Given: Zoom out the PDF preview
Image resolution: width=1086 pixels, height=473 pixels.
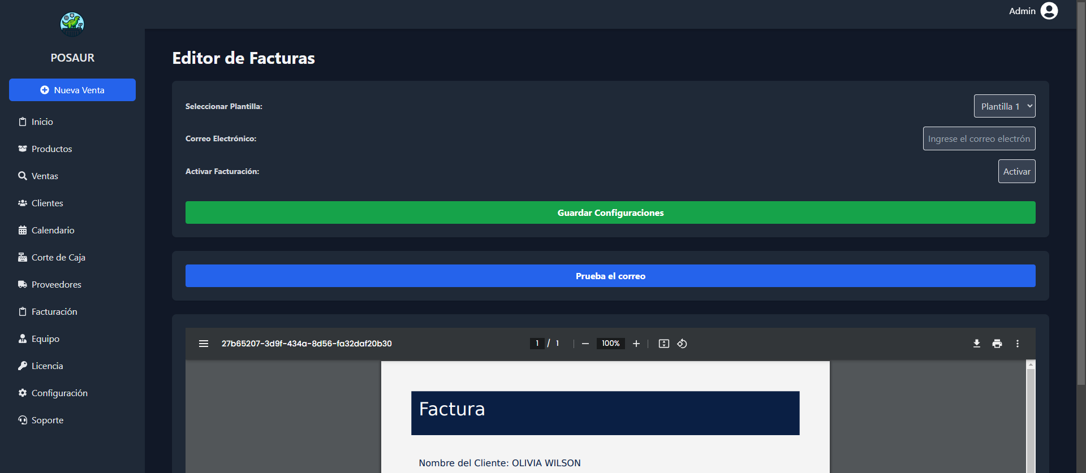Looking at the screenshot, I should pos(585,344).
